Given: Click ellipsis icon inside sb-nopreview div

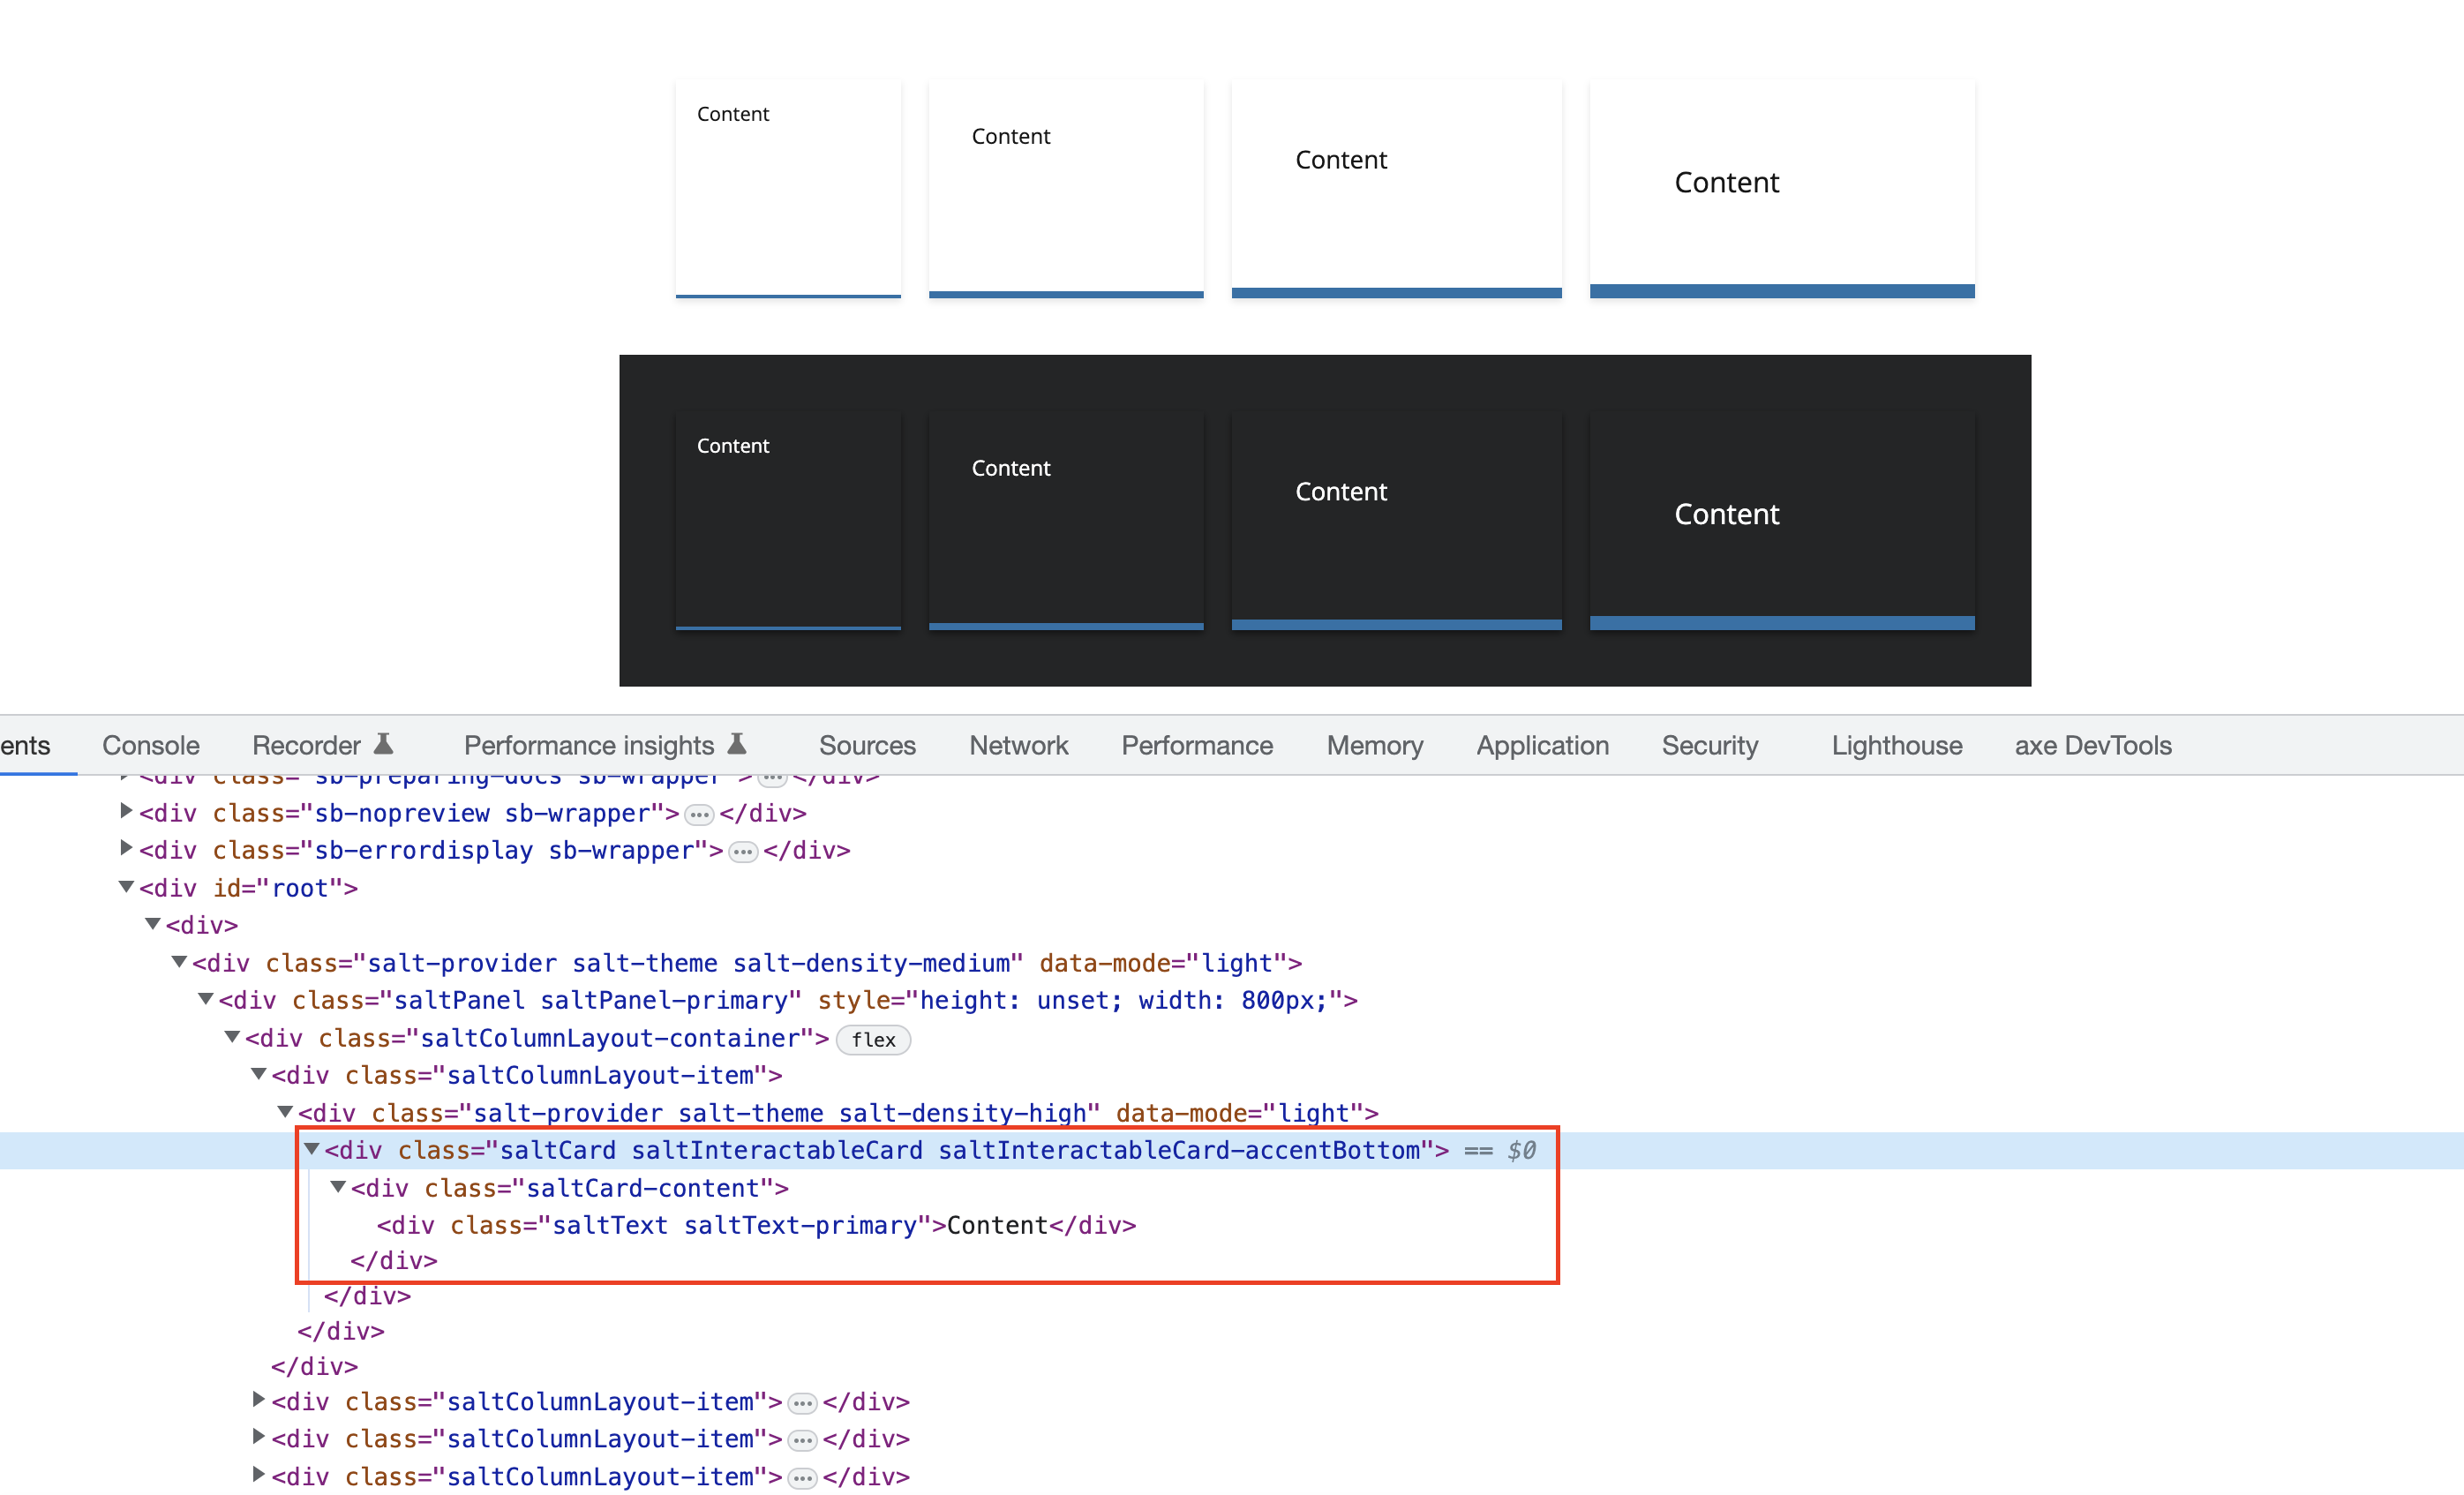Looking at the screenshot, I should [x=698, y=814].
